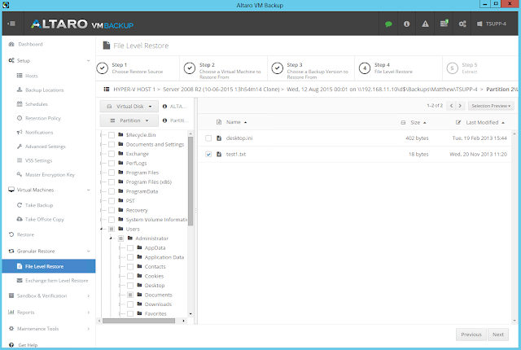
Task: Open Hosts under Setup
Action: click(x=32, y=76)
